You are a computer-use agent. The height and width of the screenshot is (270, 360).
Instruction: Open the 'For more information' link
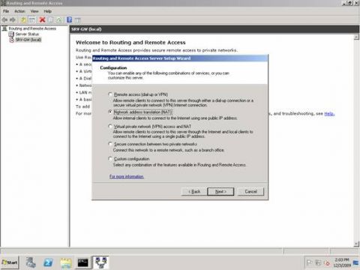point(127,176)
